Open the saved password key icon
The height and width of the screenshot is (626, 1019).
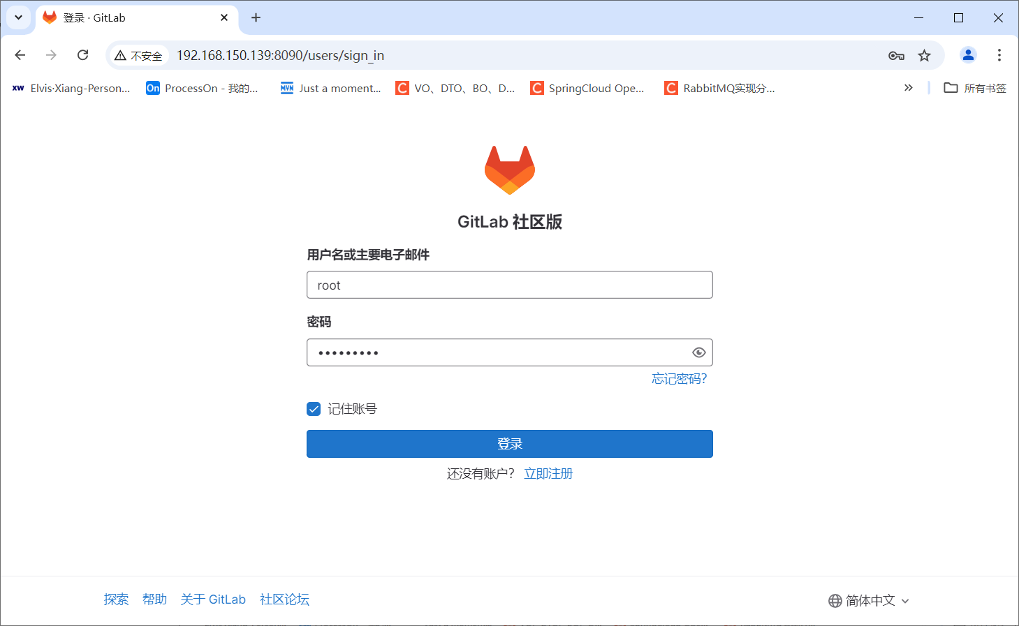(896, 56)
